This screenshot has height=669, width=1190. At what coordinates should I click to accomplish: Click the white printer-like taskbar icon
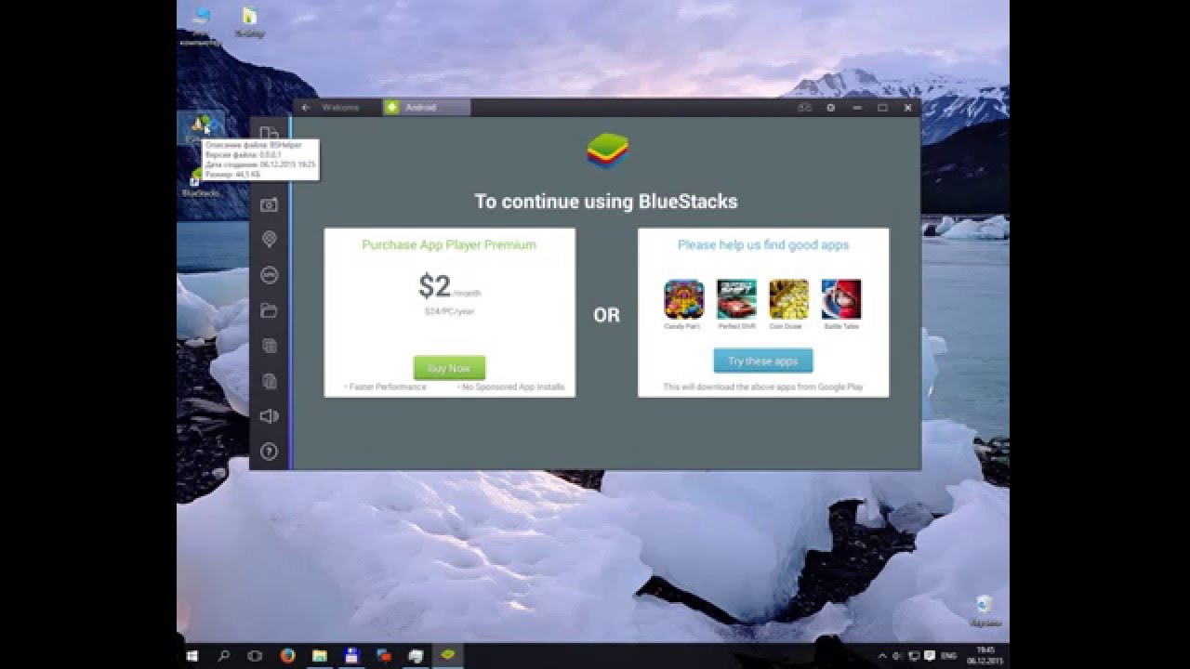point(416,656)
